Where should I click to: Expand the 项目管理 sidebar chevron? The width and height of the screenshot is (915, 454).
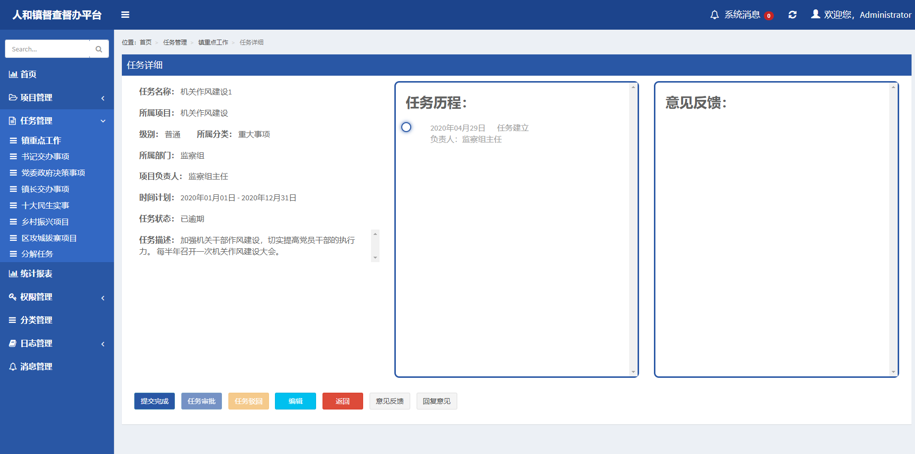coord(103,98)
